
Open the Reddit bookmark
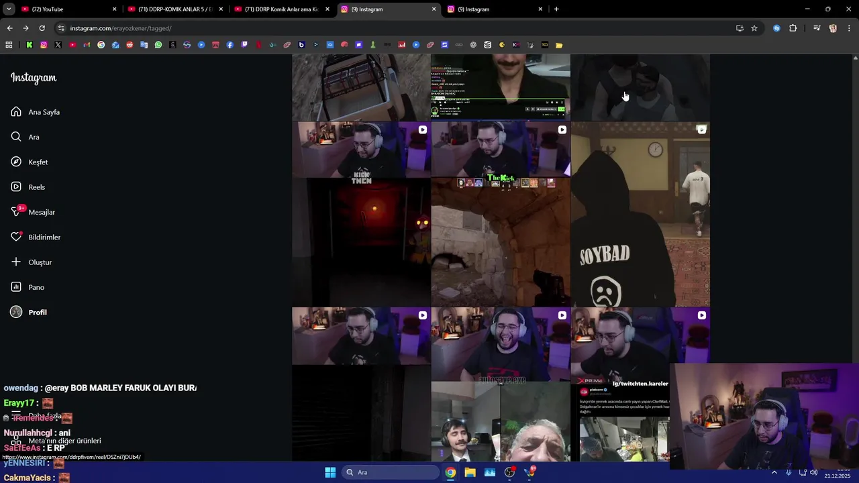[x=130, y=45]
